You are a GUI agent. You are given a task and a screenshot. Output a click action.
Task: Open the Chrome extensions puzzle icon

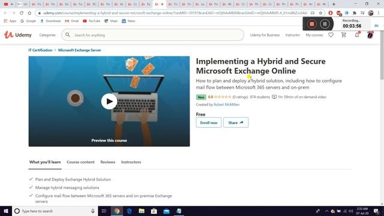click(355, 13)
